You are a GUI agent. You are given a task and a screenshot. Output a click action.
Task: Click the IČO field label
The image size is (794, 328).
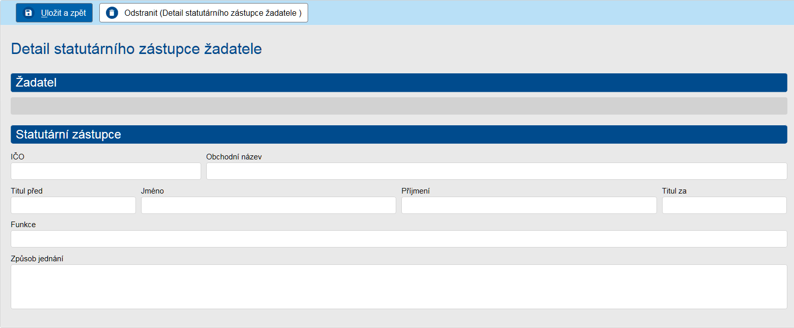pyautogui.click(x=17, y=157)
